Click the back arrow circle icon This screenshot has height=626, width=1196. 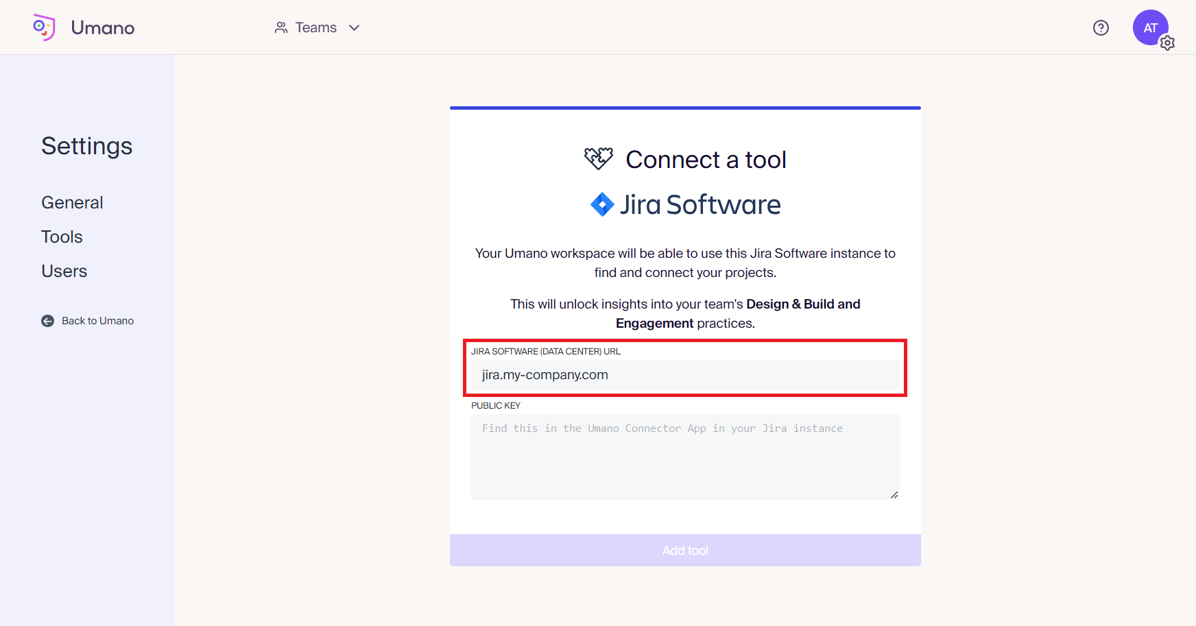[x=47, y=321]
